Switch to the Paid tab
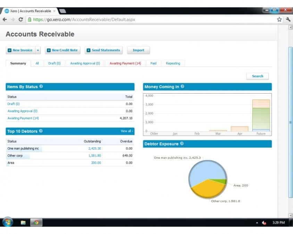Image resolution: width=293 pixels, height=234 pixels. click(x=153, y=63)
